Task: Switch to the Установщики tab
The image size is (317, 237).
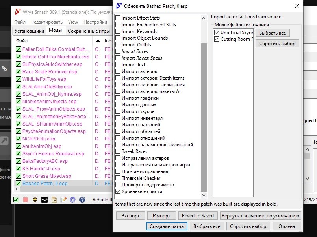Action: pyautogui.click(x=29, y=31)
